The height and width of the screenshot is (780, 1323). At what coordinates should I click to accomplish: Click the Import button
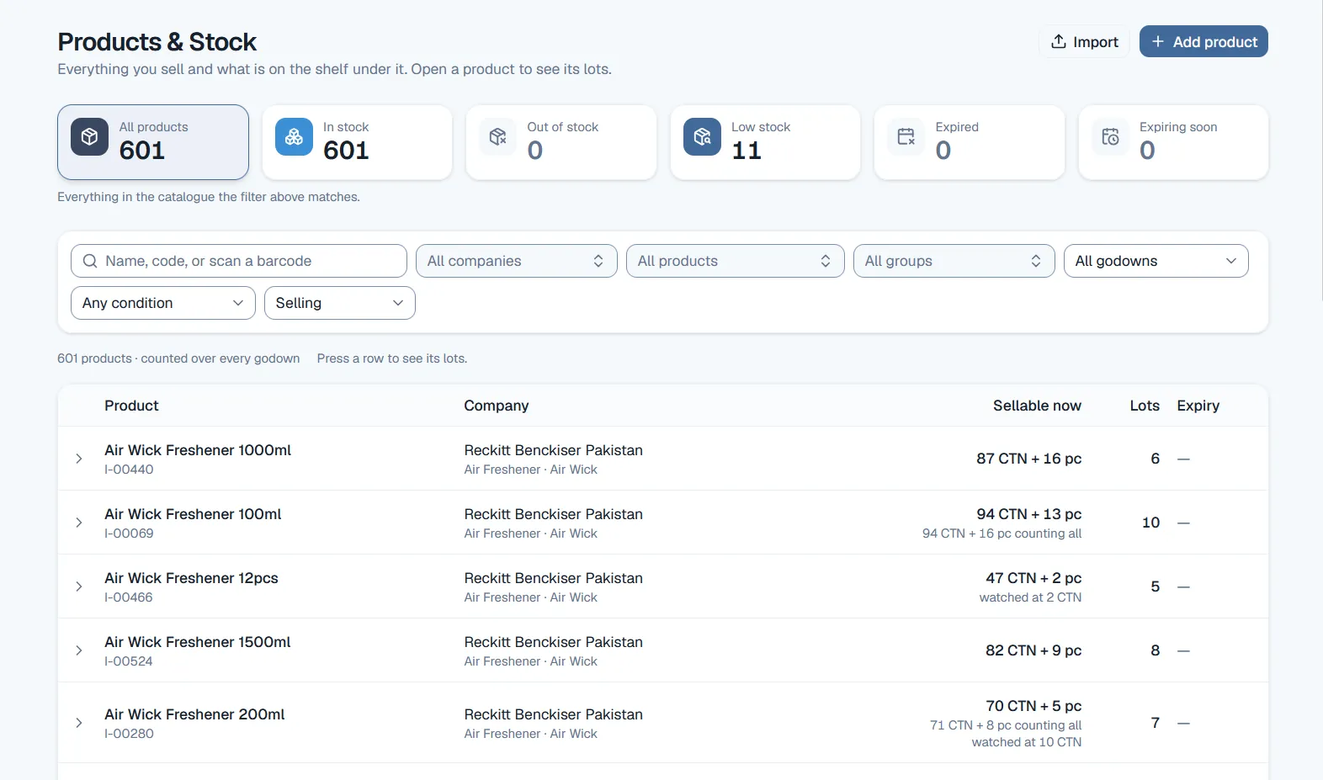[1085, 41]
